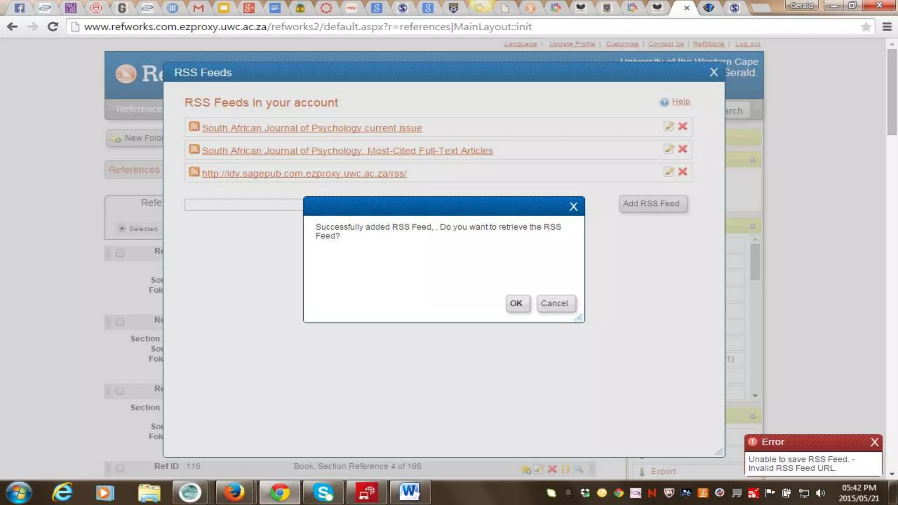This screenshot has width=898, height=505.
Task: Check the Ref ID 116 checkbox
Action: pyautogui.click(x=120, y=468)
